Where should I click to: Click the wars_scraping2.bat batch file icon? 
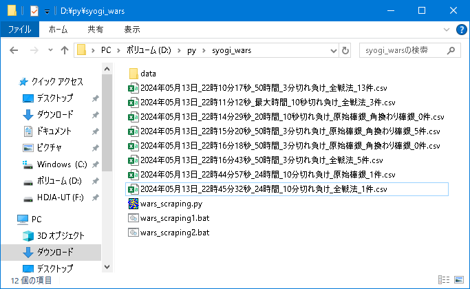(133, 233)
